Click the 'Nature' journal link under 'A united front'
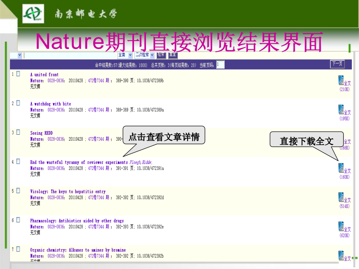The height and width of the screenshot is (269, 359). click(37, 81)
